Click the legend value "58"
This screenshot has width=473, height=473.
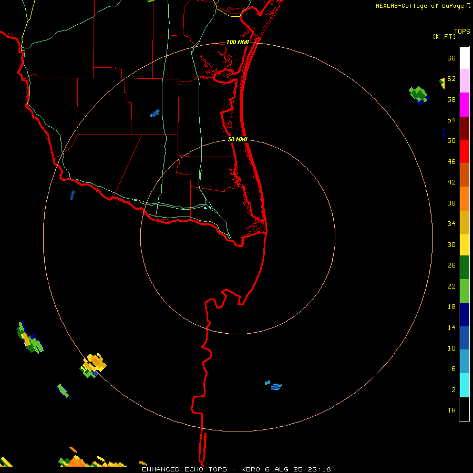click(451, 99)
